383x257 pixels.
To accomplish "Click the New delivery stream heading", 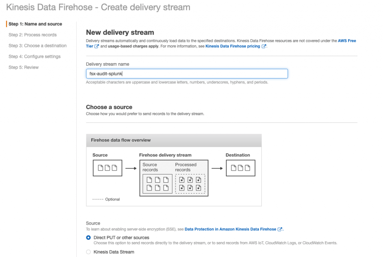I will point(120,32).
